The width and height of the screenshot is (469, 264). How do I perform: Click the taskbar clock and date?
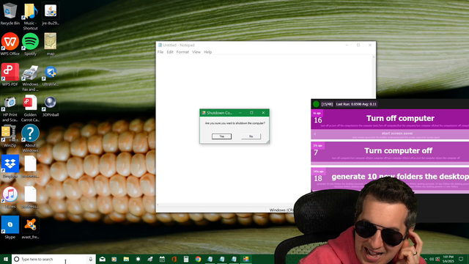tap(448, 259)
